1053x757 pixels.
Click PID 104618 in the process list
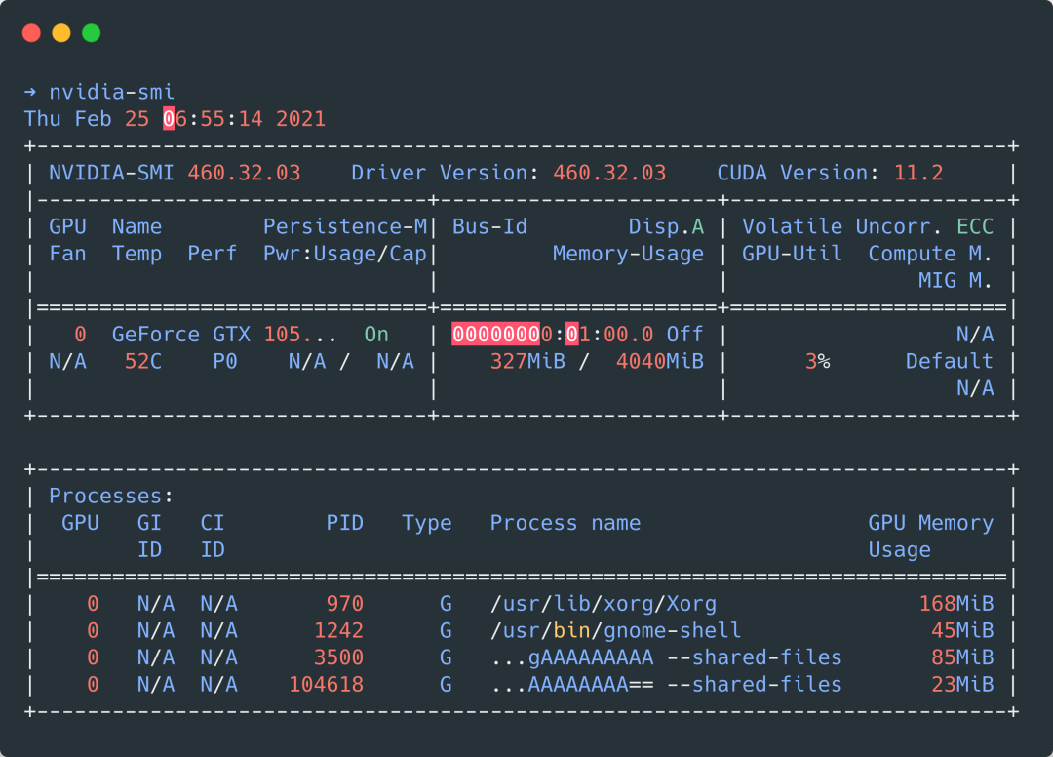[x=326, y=685]
